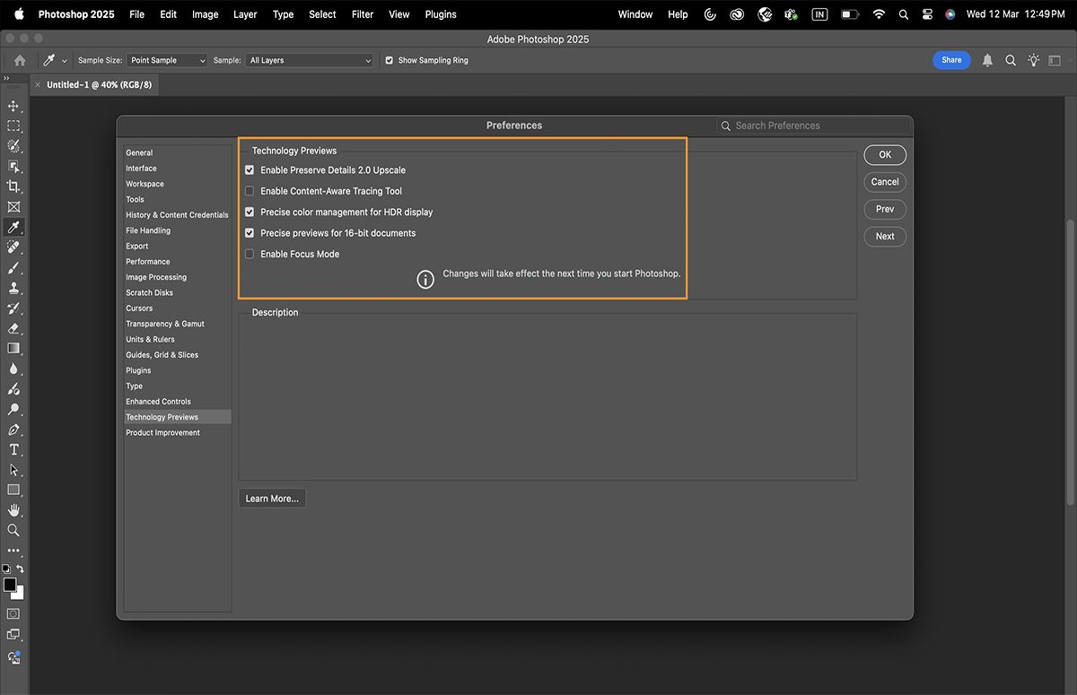1077x695 pixels.
Task: Open macOS Control Center icon
Action: pyautogui.click(x=927, y=14)
